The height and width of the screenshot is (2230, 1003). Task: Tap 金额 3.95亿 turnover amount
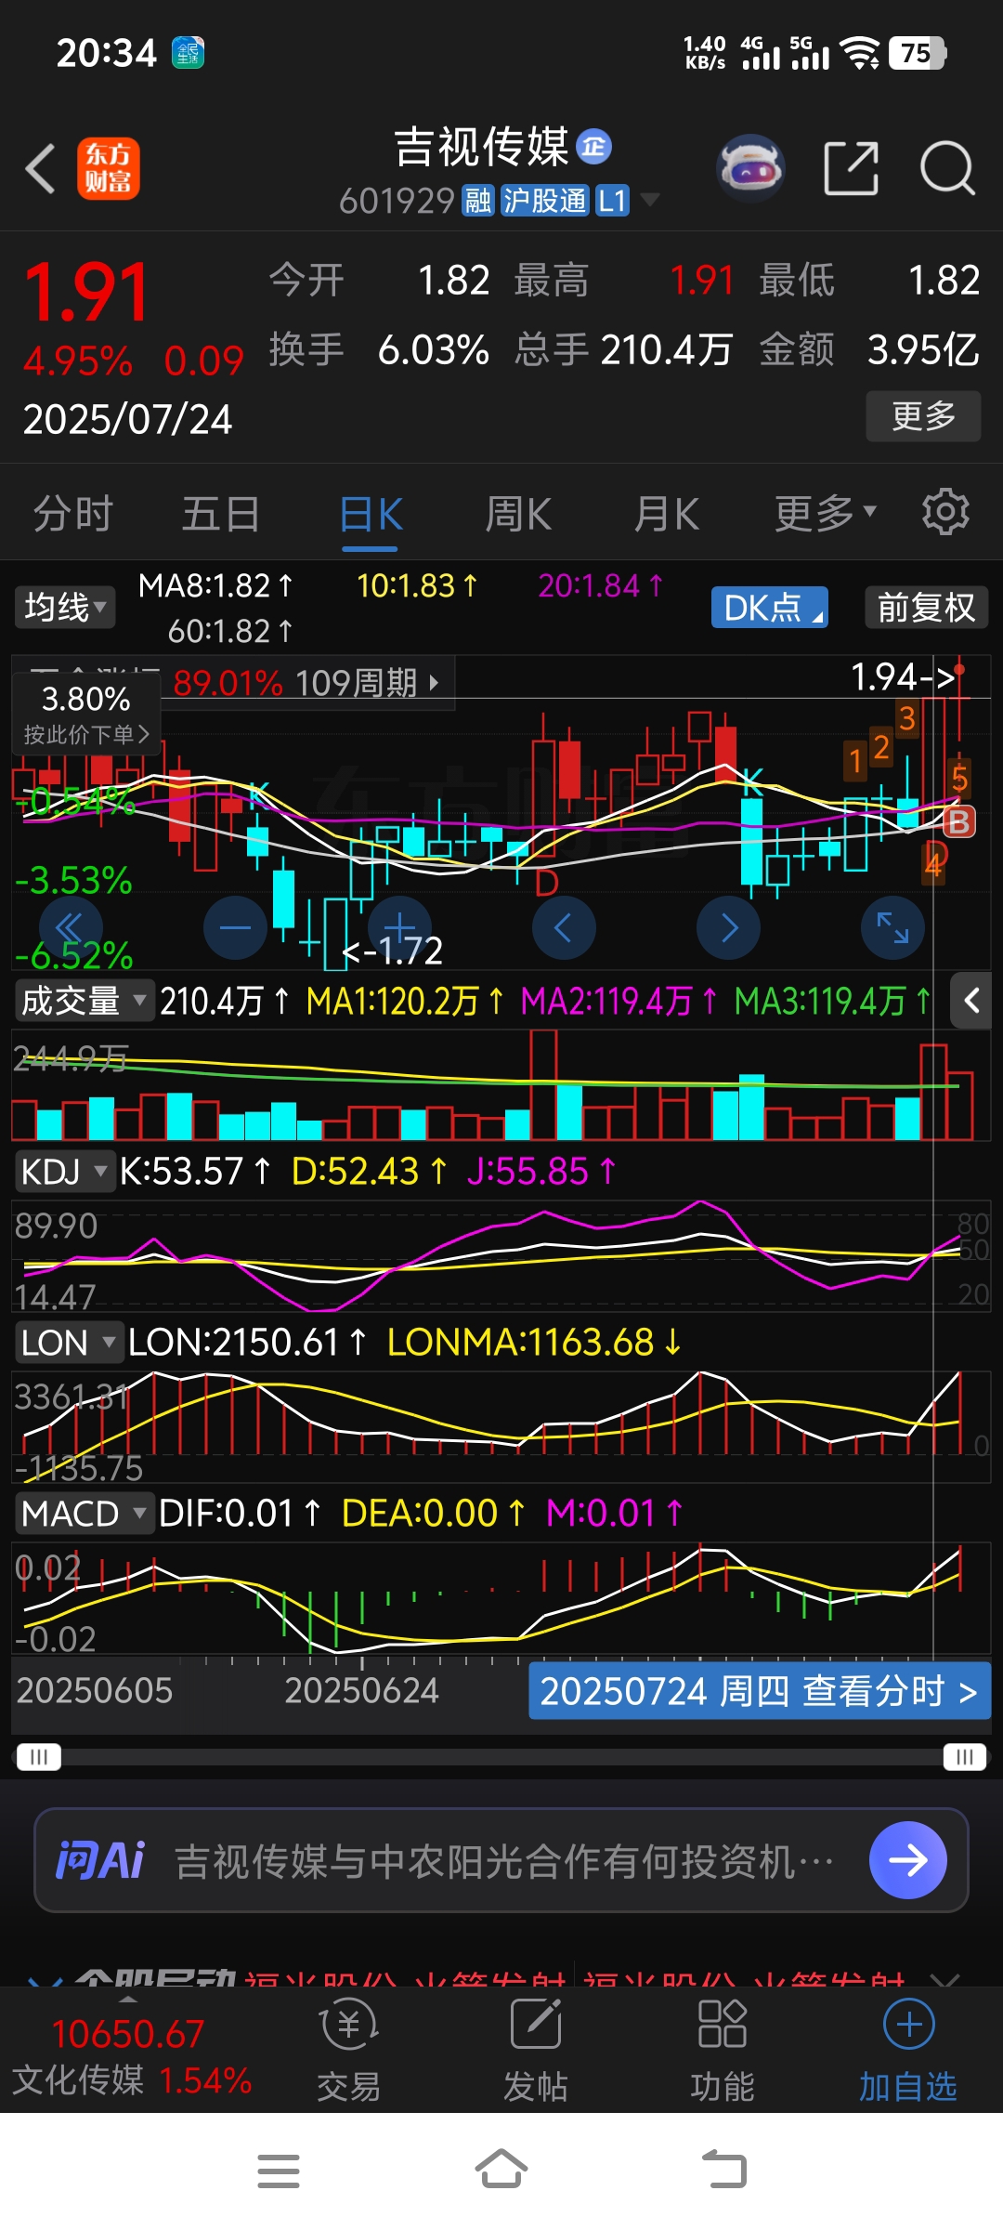point(869,350)
